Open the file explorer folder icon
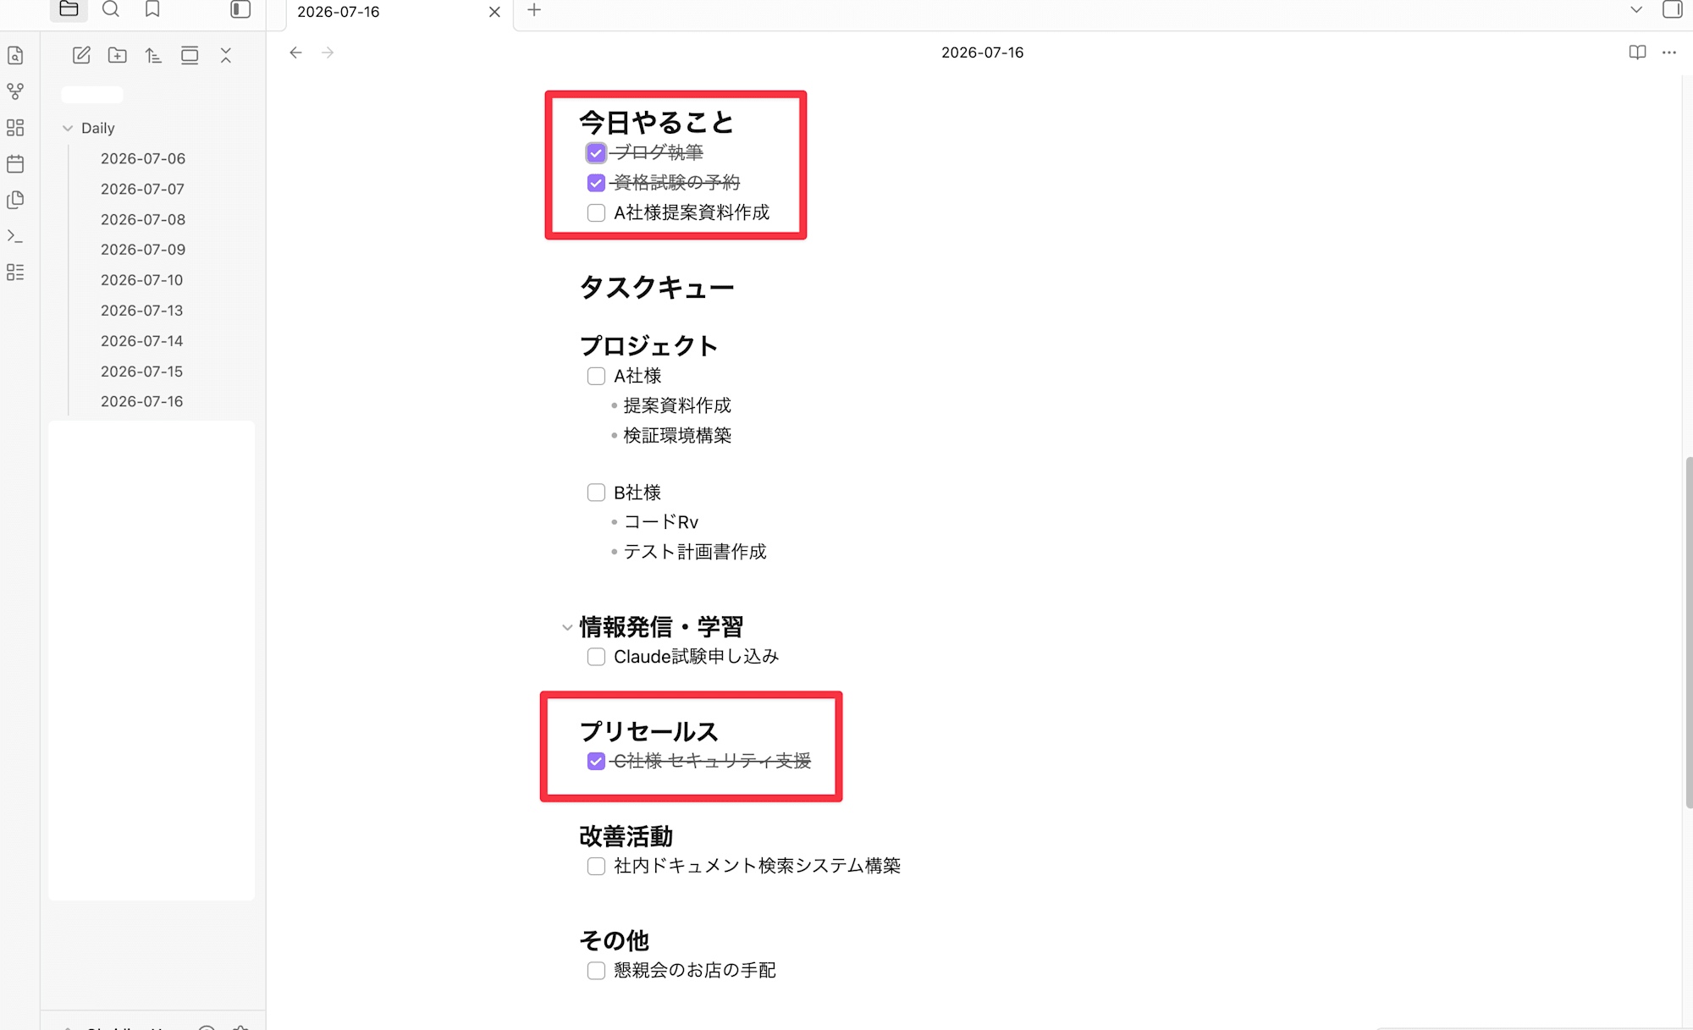 69,9
